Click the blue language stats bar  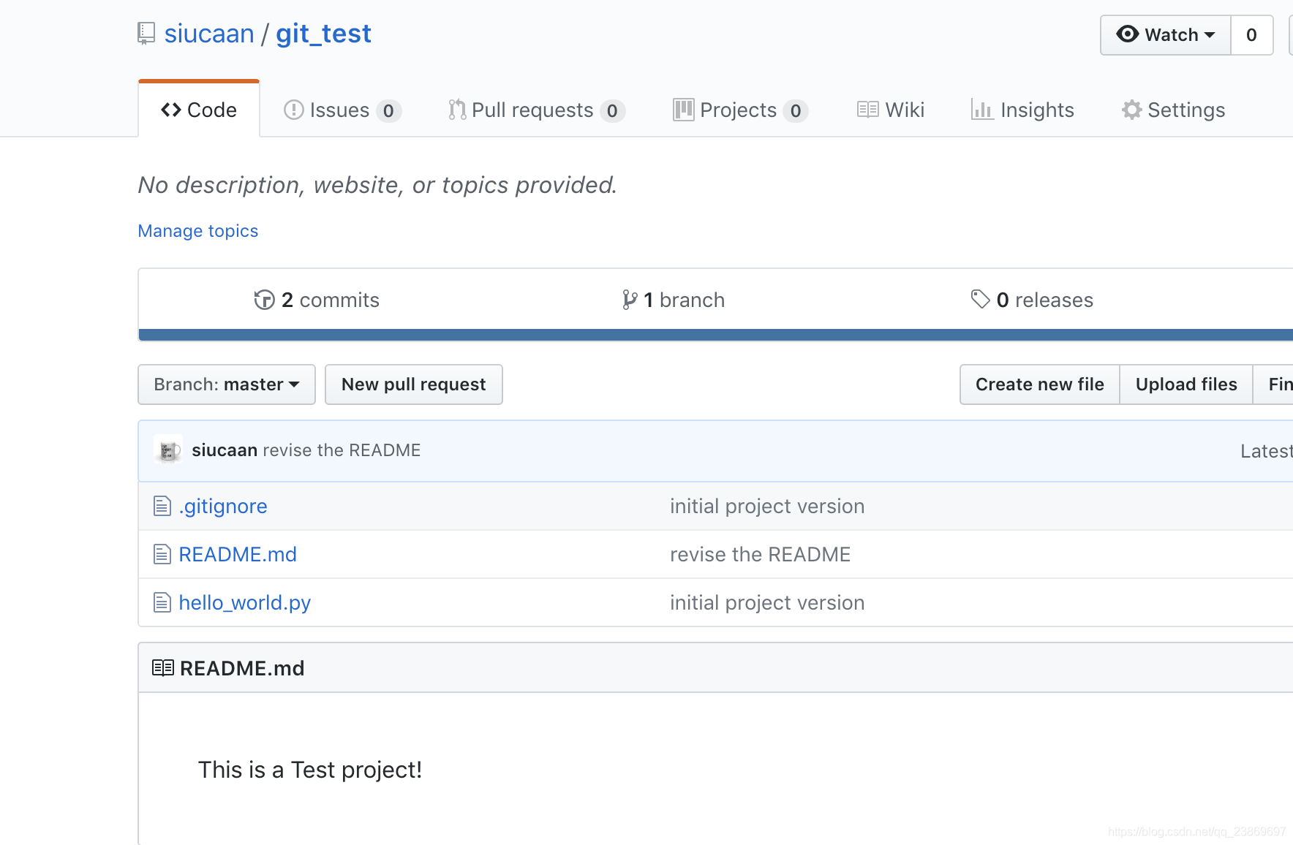coord(715,335)
